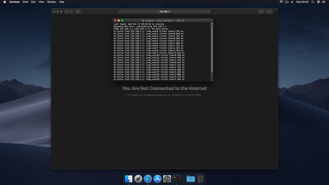
Task: Click the screen mirroring display icon
Action: (x=287, y=2)
